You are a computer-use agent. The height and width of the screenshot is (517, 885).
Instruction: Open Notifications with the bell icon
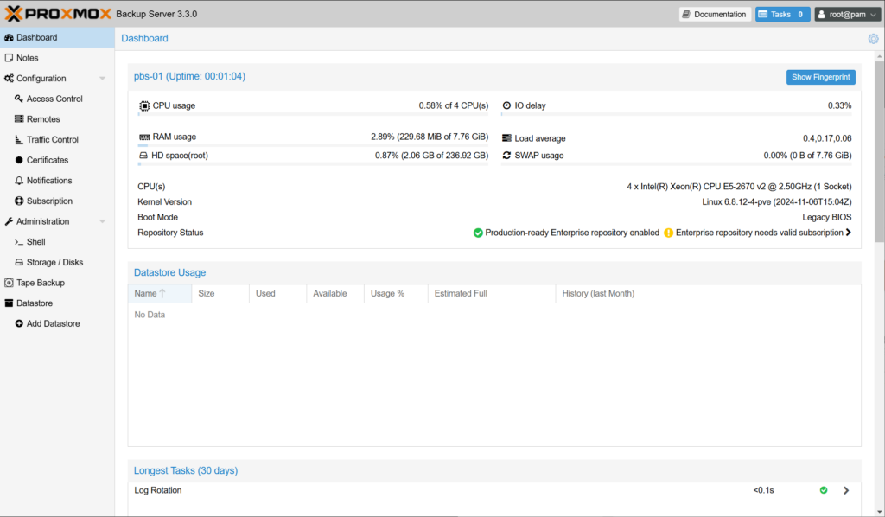click(x=49, y=181)
